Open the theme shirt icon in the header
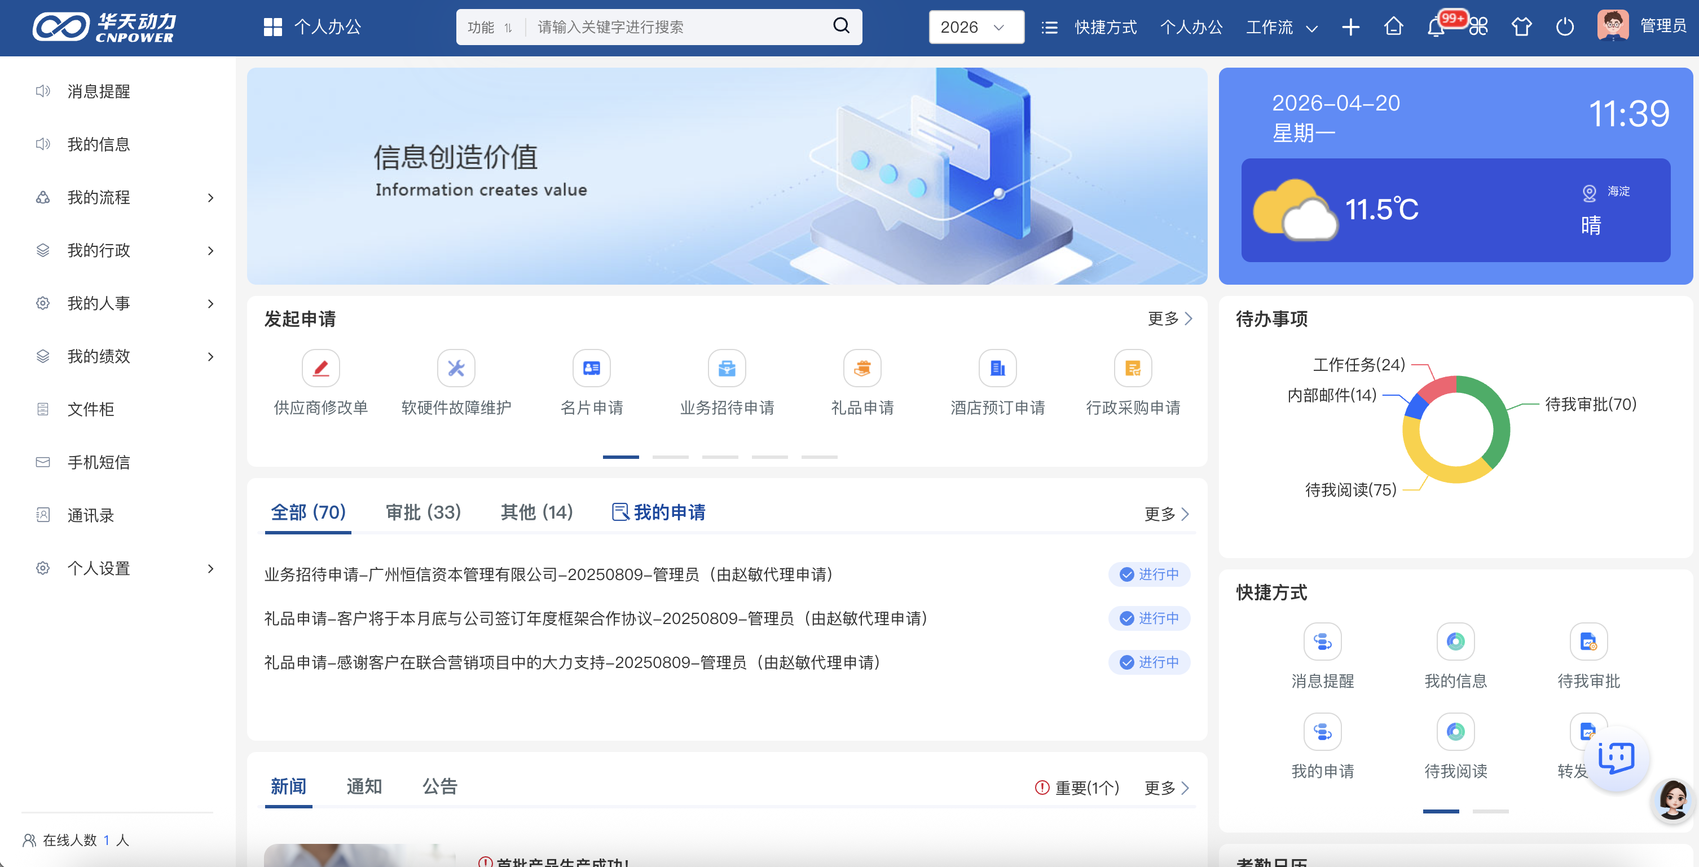 pos(1521,27)
